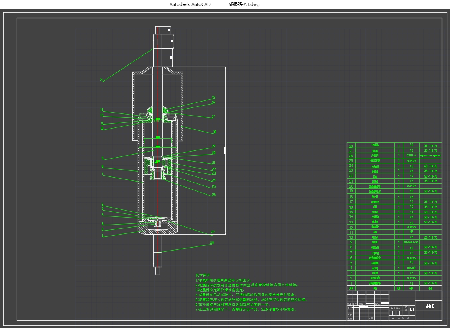Select row number 28 in the parts list
The image size is (450, 328).
tap(351, 146)
